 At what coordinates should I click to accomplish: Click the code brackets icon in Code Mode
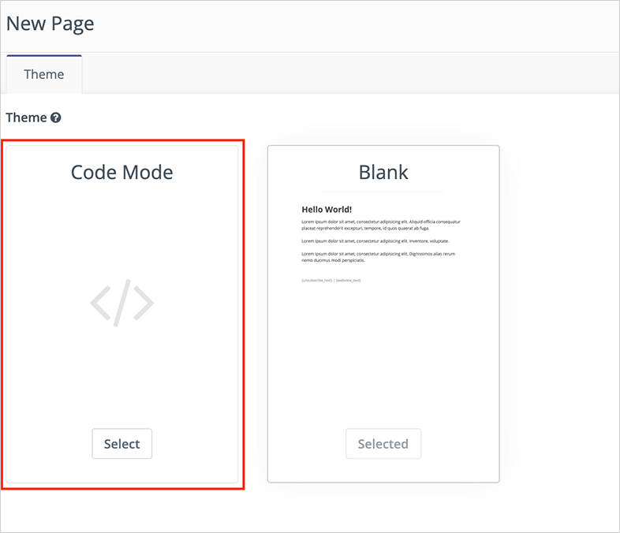click(121, 304)
